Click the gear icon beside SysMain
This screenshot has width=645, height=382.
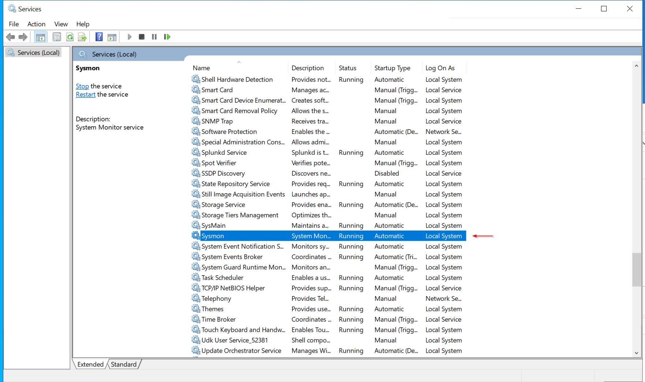coord(196,225)
